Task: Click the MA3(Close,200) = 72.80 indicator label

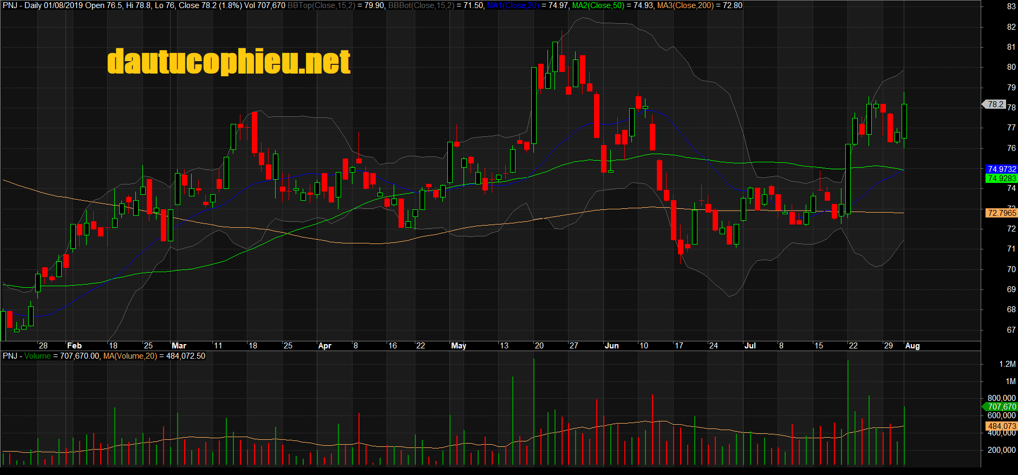Action: pos(700,5)
